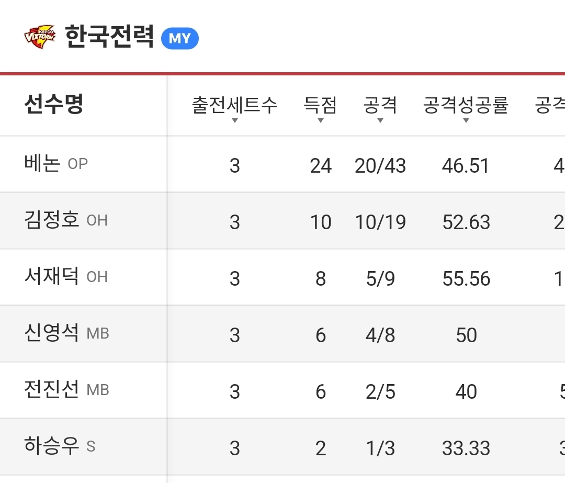Sort by 공격성공률 arrow
The height and width of the screenshot is (483, 565).
point(466,121)
